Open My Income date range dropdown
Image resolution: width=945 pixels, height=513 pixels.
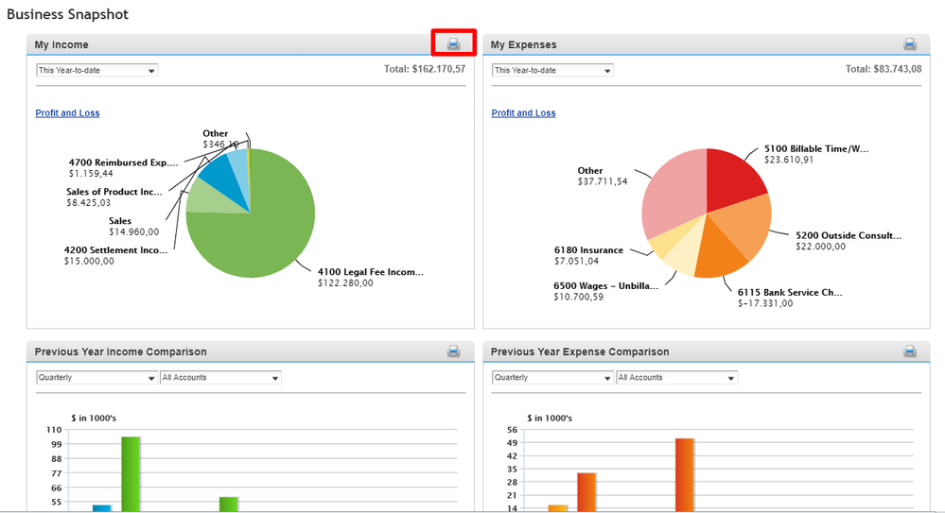tap(97, 71)
